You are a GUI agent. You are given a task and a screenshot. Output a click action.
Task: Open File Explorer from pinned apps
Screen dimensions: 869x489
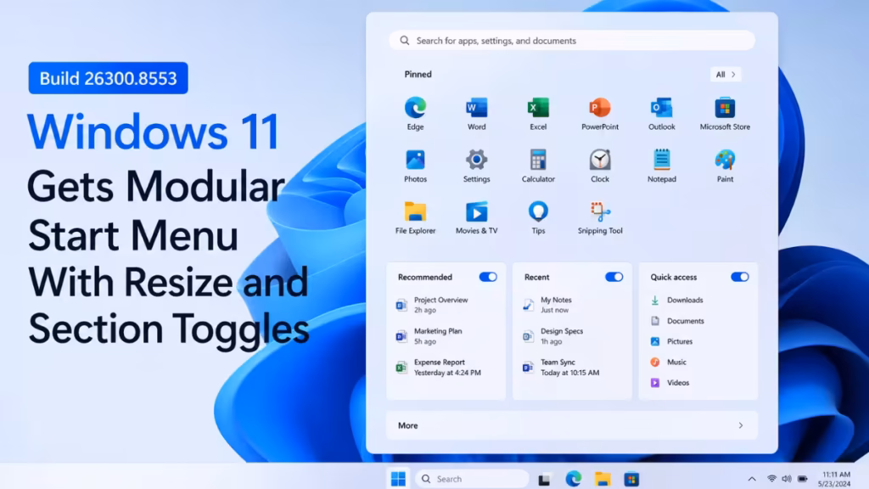click(x=415, y=217)
